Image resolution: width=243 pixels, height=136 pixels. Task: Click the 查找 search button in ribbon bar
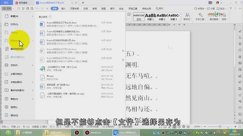(159, 8)
